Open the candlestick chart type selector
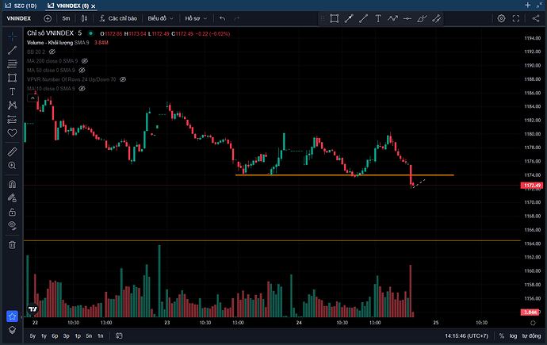 [x=84, y=18]
